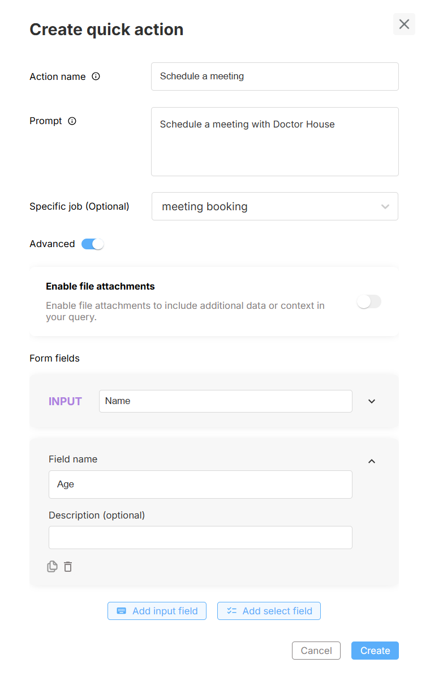
Task: Duplicate the Age form field
Action: 52,566
